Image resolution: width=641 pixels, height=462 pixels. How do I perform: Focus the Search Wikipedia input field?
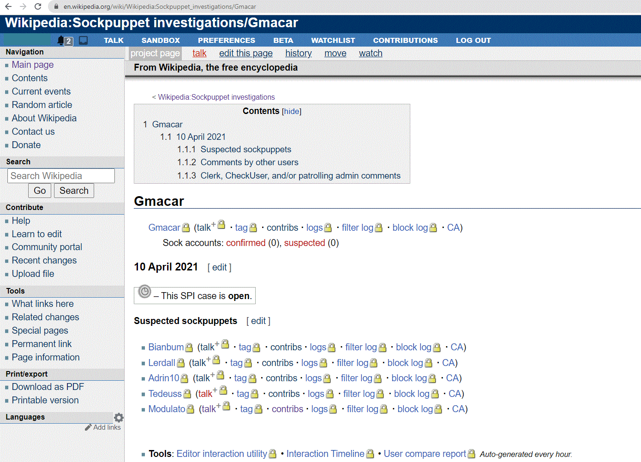61,176
